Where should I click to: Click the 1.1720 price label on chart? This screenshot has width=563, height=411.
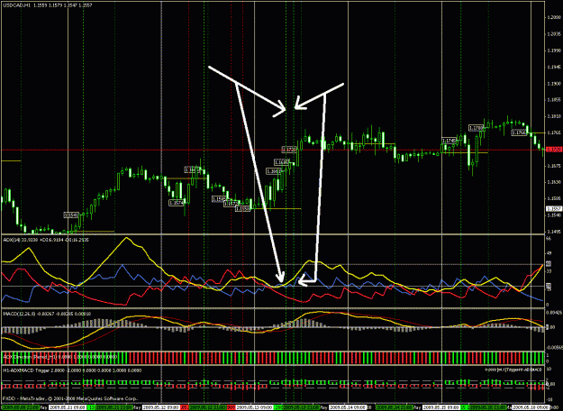(289, 149)
